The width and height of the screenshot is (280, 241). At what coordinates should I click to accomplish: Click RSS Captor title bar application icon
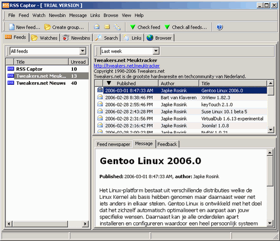click(x=6, y=5)
